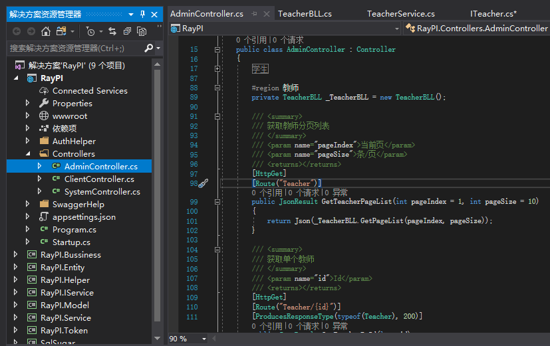
Task: Click the Solution Explorer search field
Action: [75, 48]
